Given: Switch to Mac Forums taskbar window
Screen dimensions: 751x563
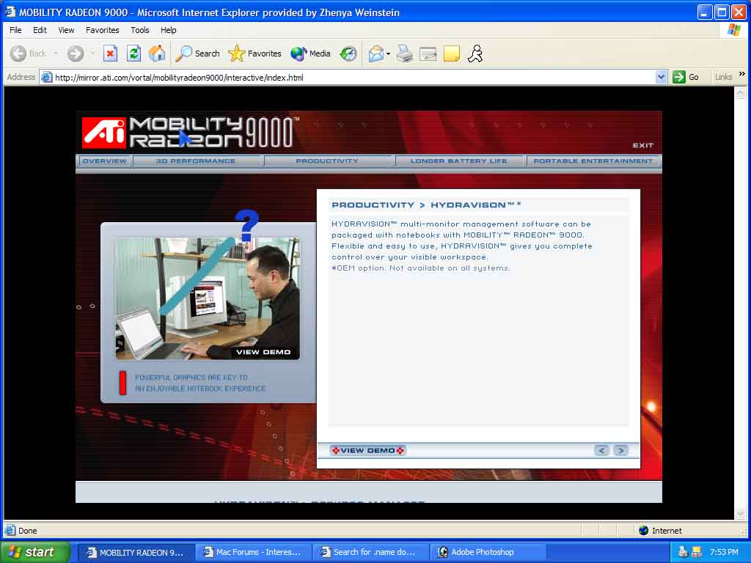Looking at the screenshot, I should coord(253,552).
